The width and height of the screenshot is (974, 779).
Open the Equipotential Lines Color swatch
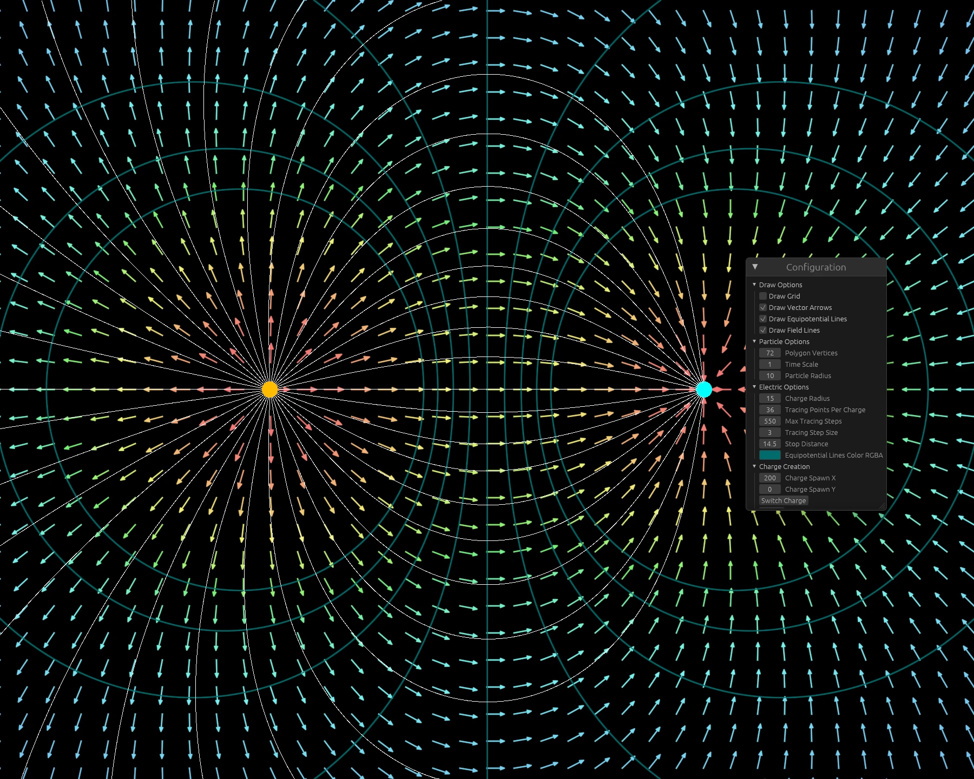[x=770, y=455]
